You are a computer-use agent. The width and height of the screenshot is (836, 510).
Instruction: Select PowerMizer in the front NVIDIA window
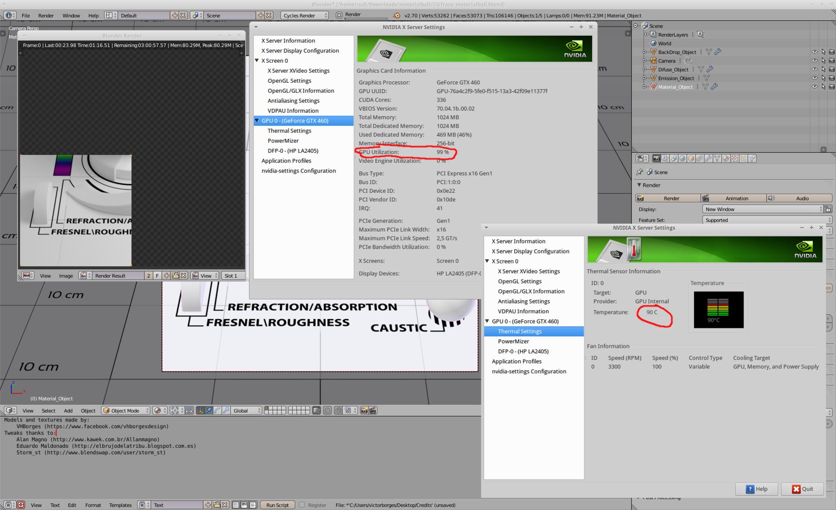point(513,341)
